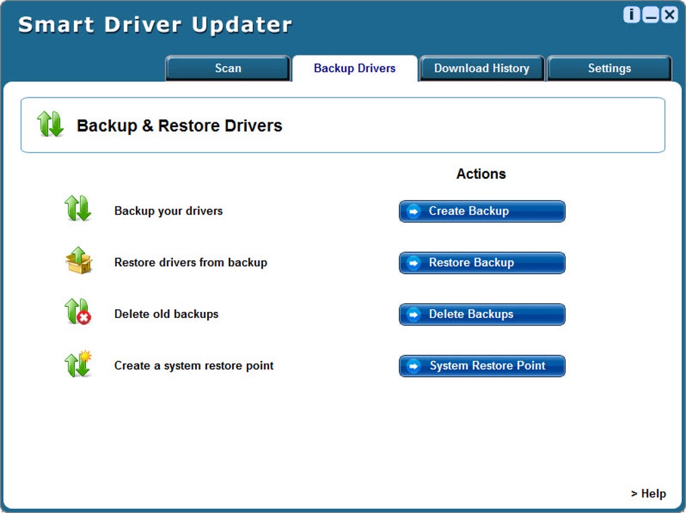686x513 pixels.
Task: Go to the Settings tab
Action: tap(609, 68)
